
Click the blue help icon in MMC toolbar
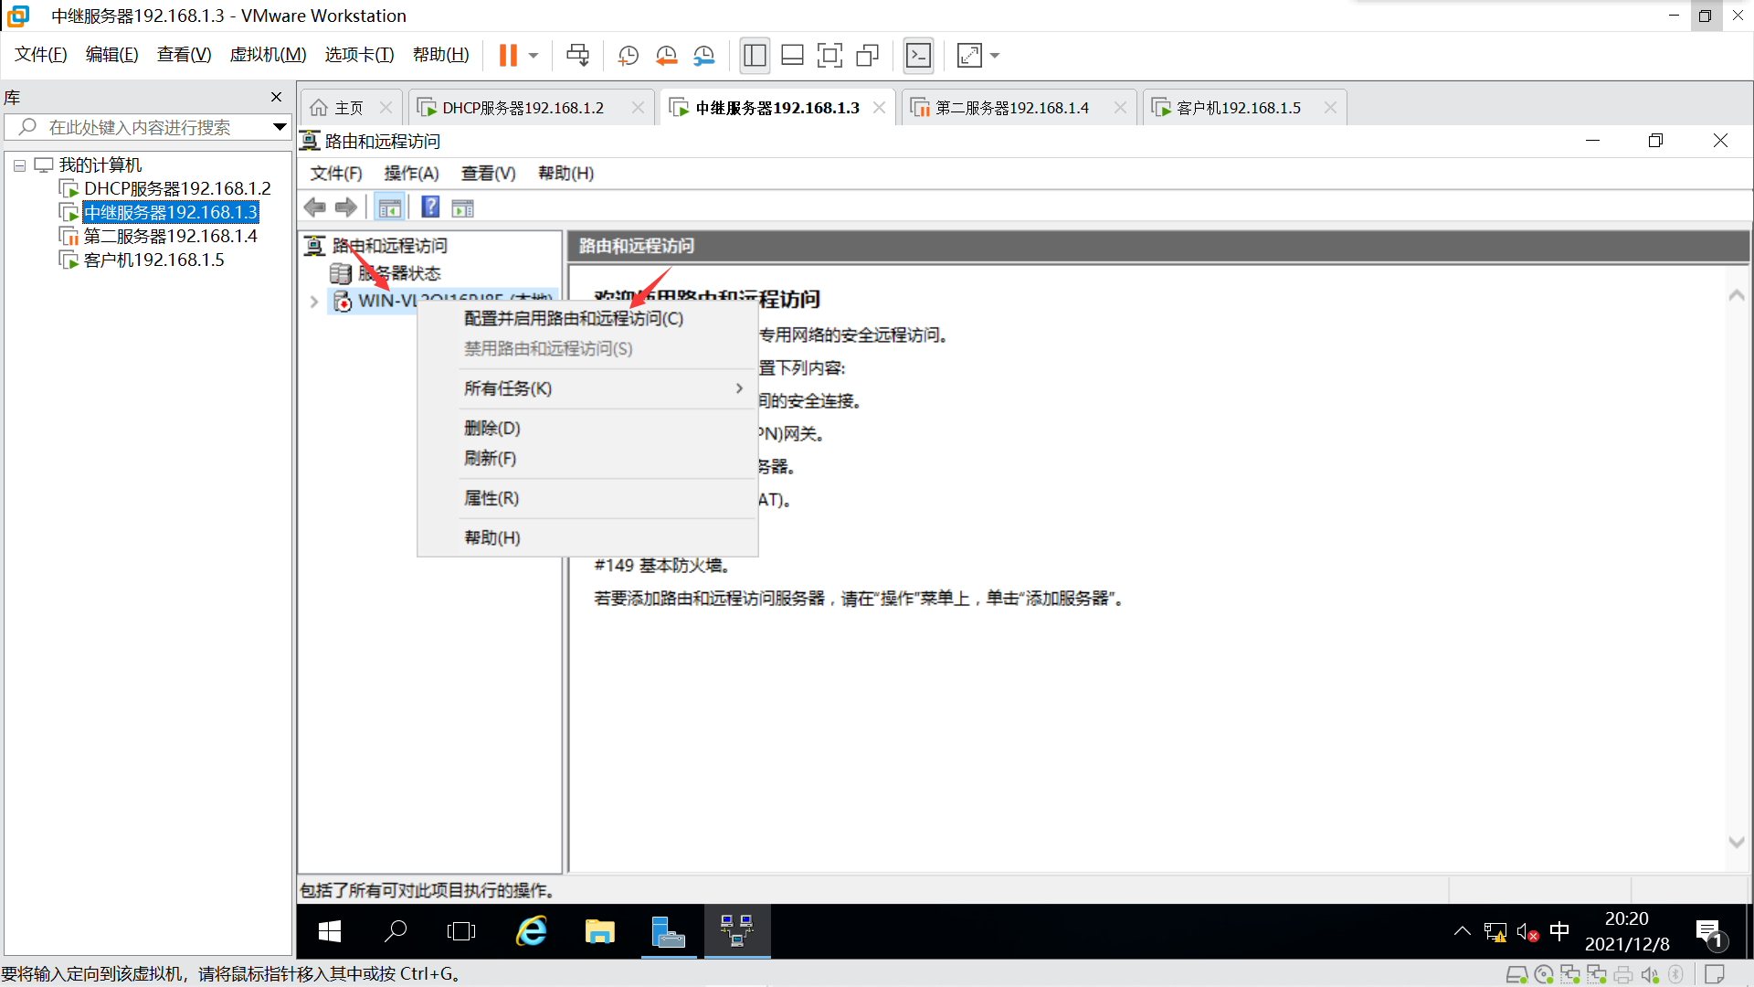point(430,207)
